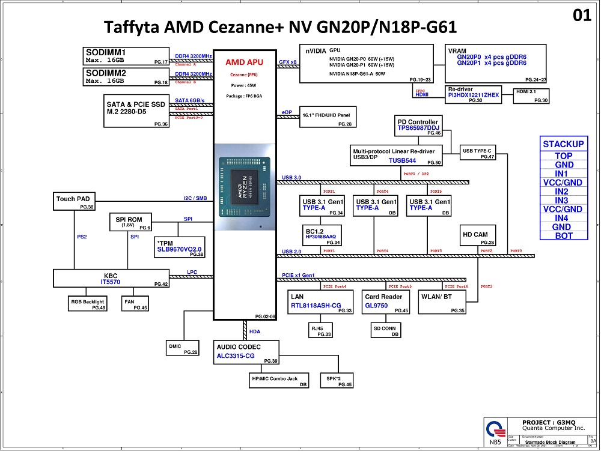Click the STACKUP header

pos(564,144)
